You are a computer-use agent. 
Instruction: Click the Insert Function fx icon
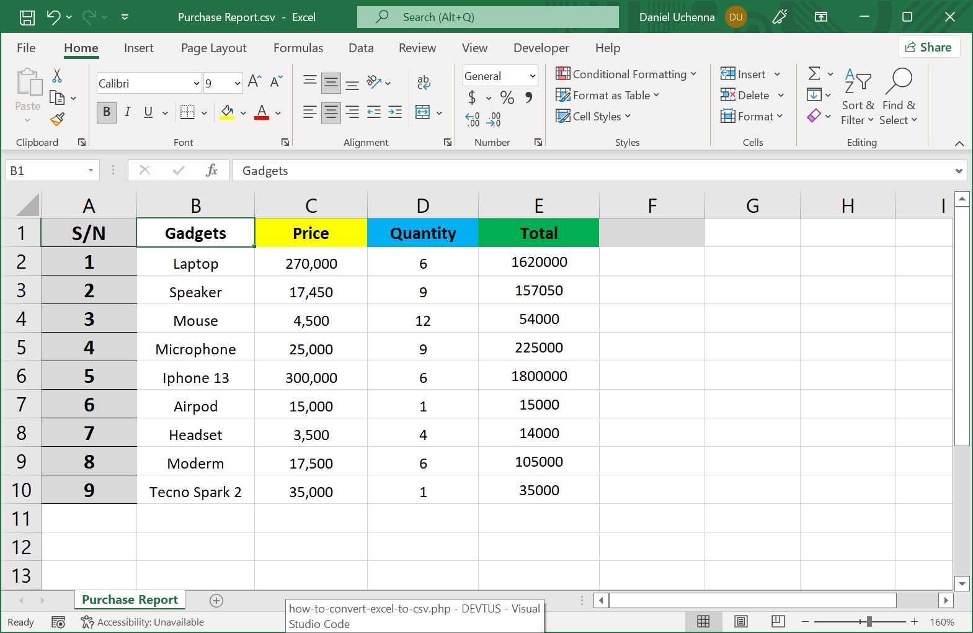pyautogui.click(x=211, y=171)
